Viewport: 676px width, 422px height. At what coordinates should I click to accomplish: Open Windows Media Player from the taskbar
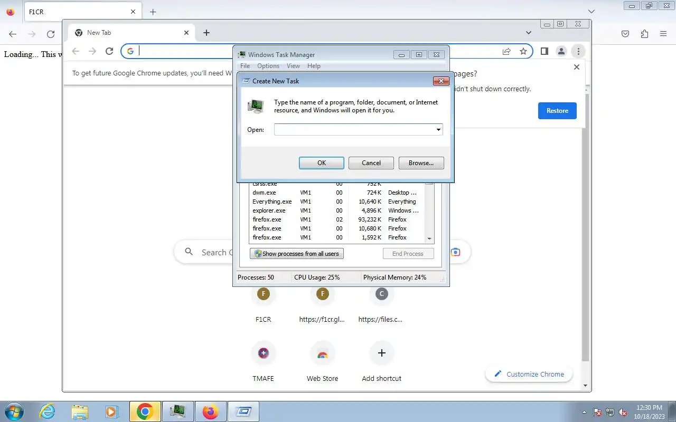pos(111,411)
